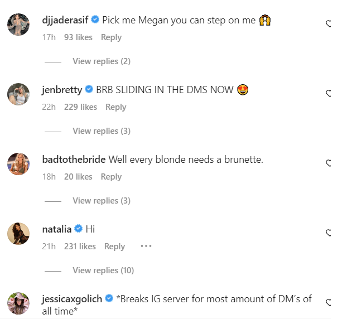Open more options on natalia's comment
The image size is (352, 319).
point(146,246)
